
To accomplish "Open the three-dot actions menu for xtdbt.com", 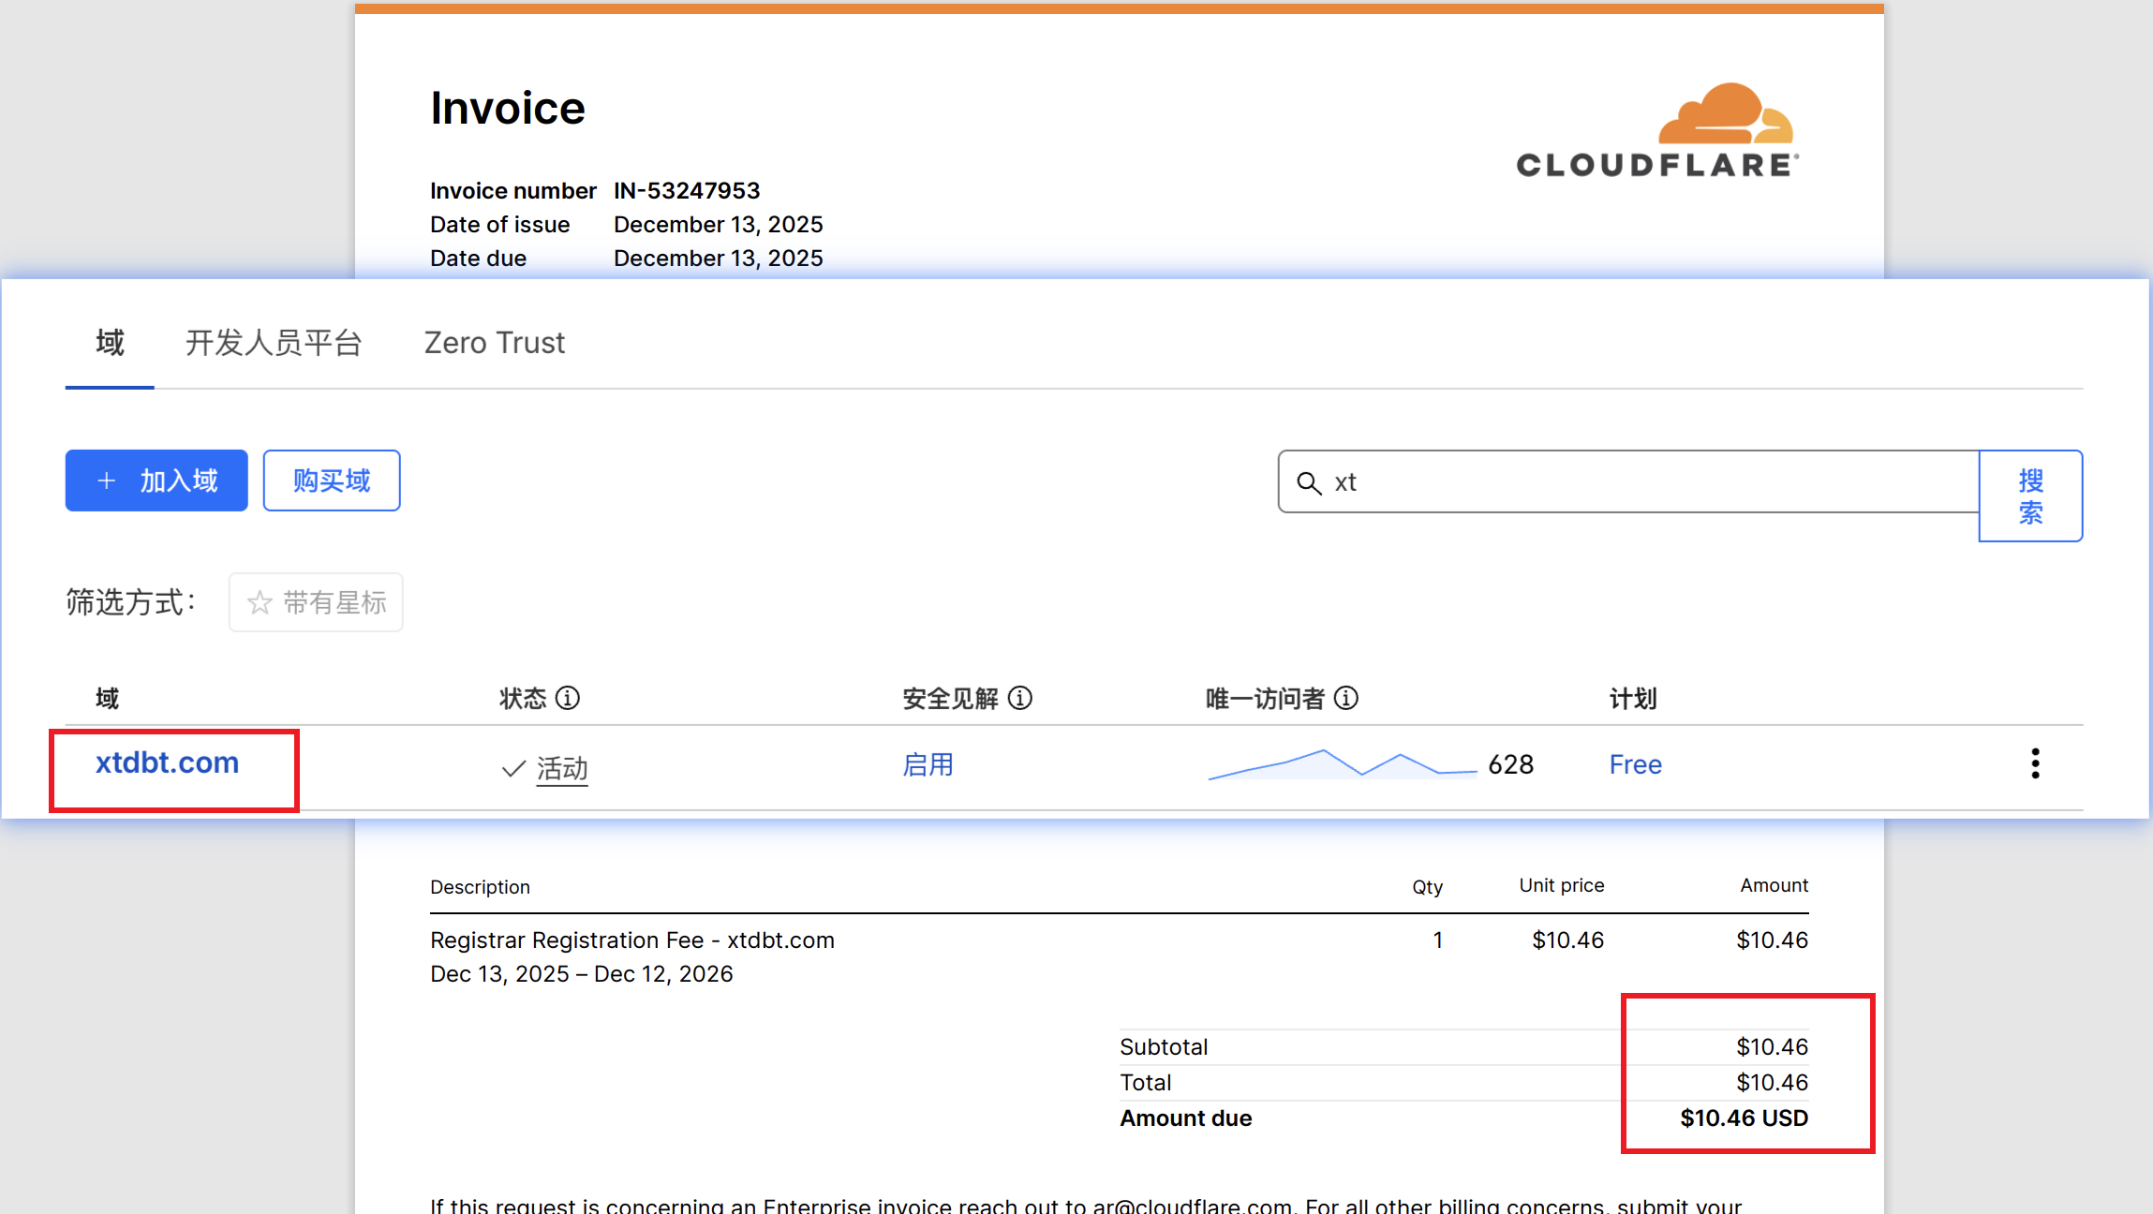I will tap(2035, 764).
